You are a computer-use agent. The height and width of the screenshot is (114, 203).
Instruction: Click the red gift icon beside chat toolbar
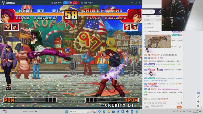pos(181,103)
